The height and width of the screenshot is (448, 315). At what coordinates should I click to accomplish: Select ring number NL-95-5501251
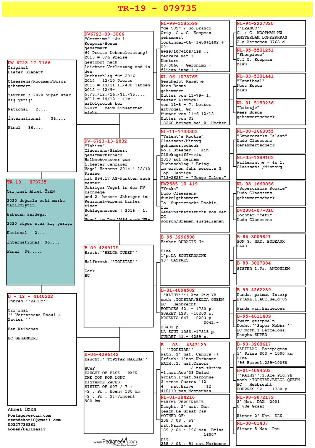pyautogui.click(x=255, y=50)
